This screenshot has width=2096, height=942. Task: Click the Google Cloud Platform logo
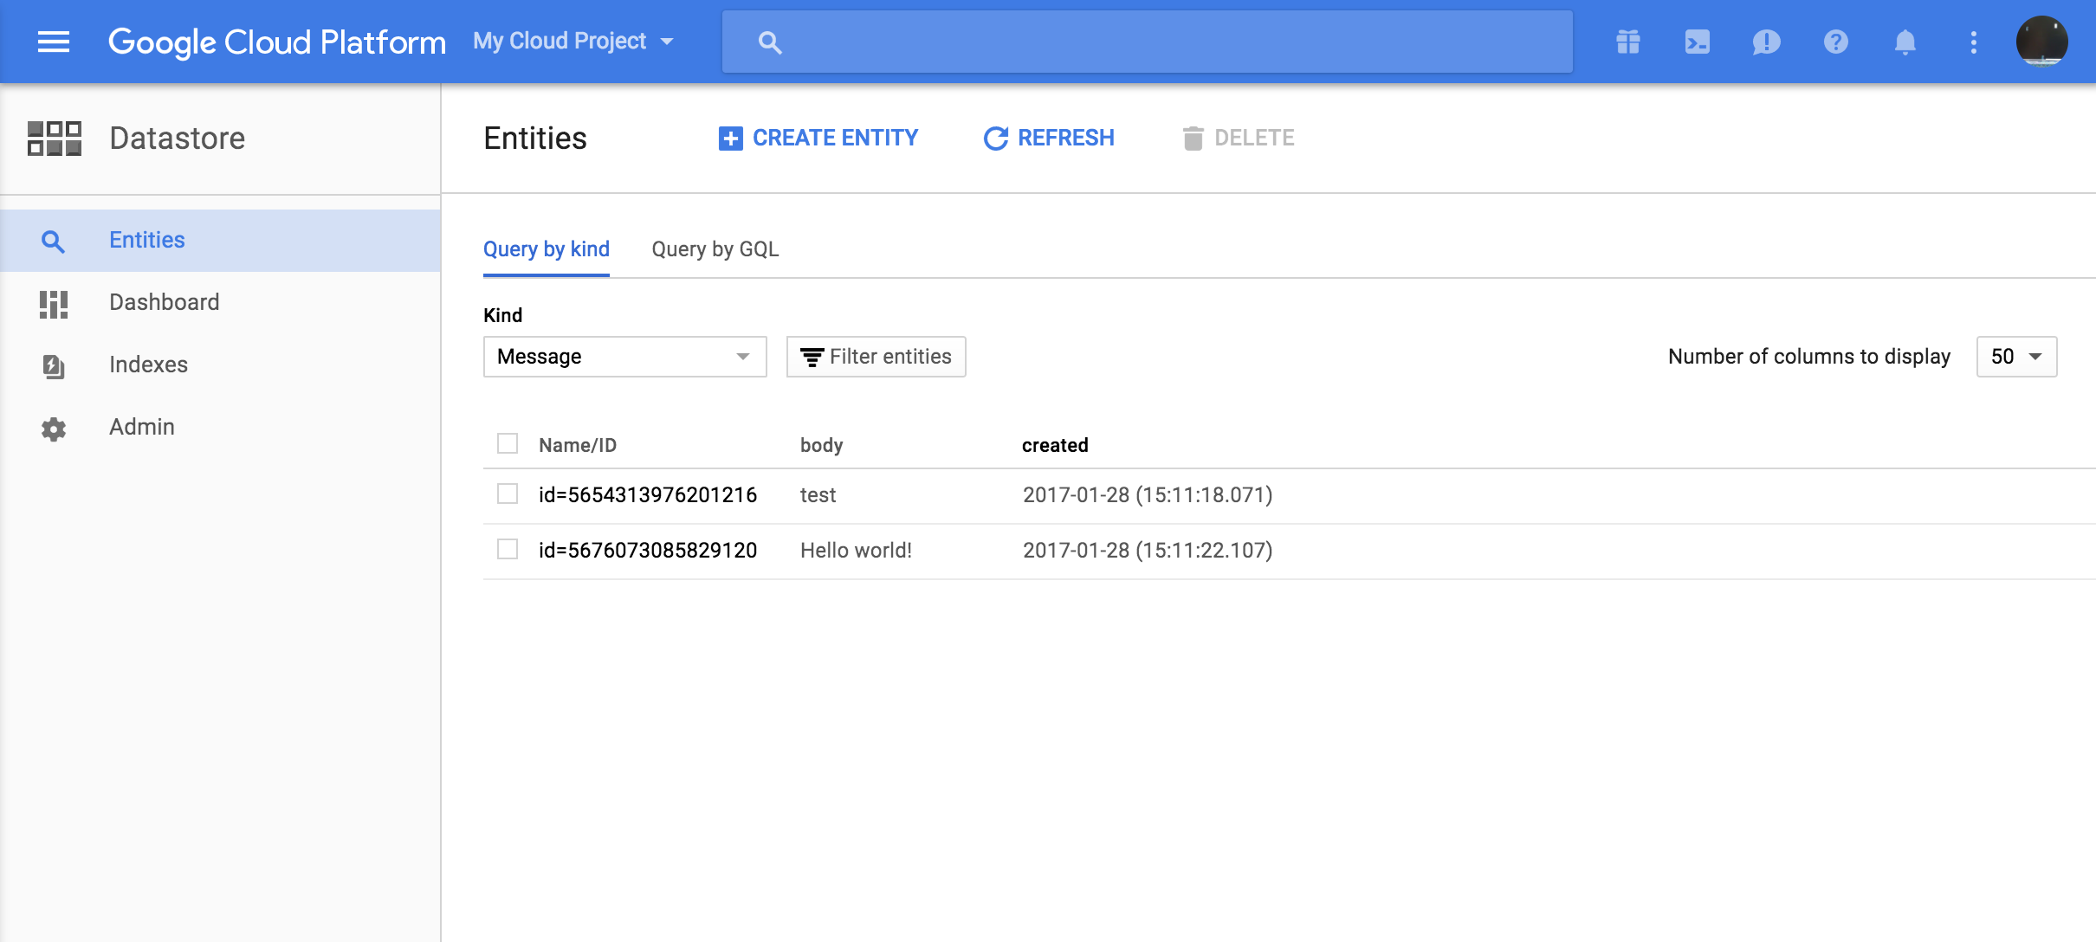276,42
